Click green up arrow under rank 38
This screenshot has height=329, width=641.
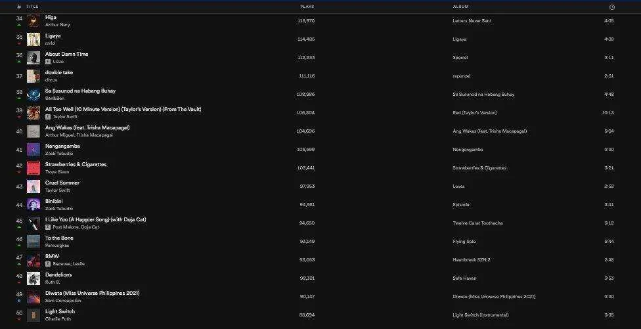[x=19, y=99]
